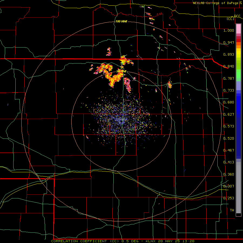Click the dark navy color bar segment
The height and width of the screenshot is (243, 243).
238,138
